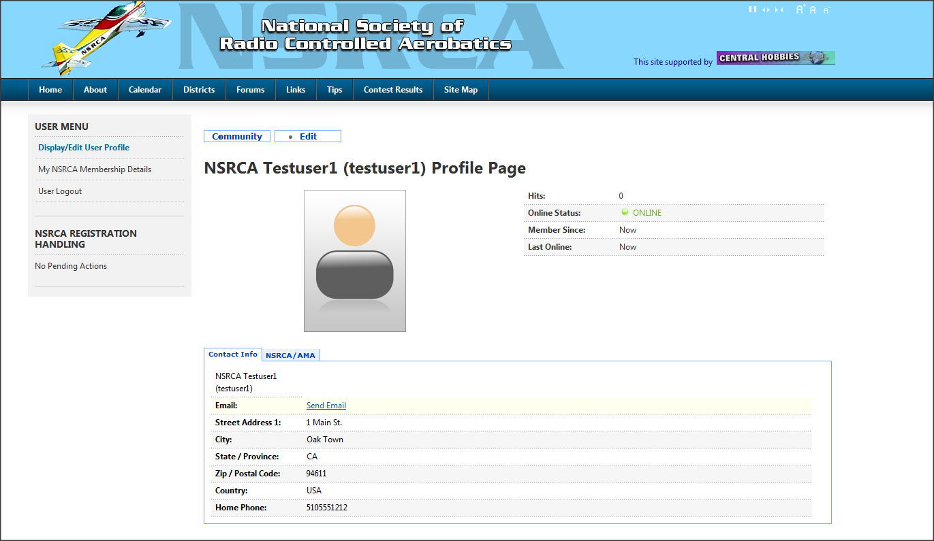Click the Edit profile button
Image resolution: width=934 pixels, height=541 pixels.
pyautogui.click(x=308, y=136)
